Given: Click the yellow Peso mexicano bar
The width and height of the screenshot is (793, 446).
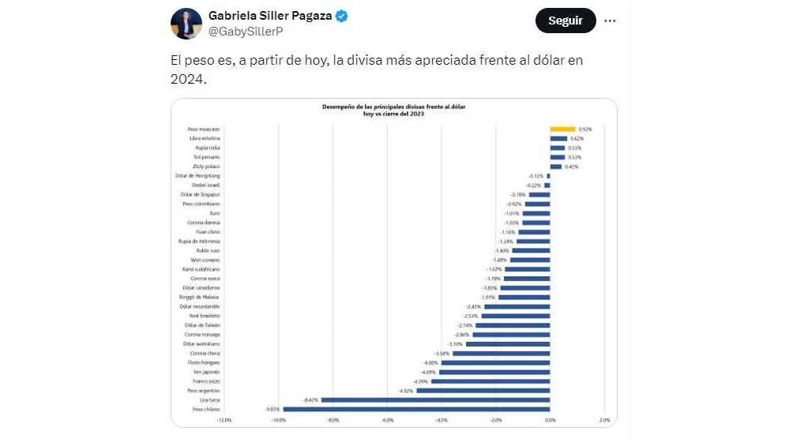Looking at the screenshot, I should (562, 129).
